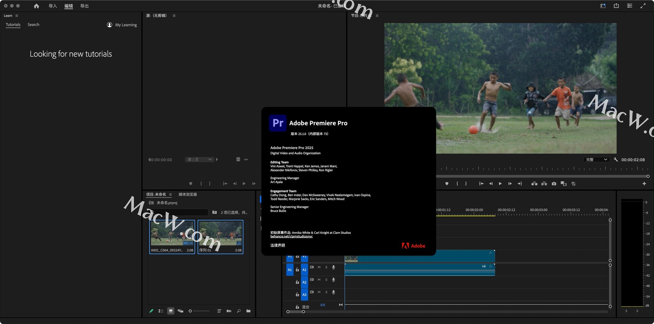Open the Program monitor panel menu
The image size is (654, 324).
377,16
